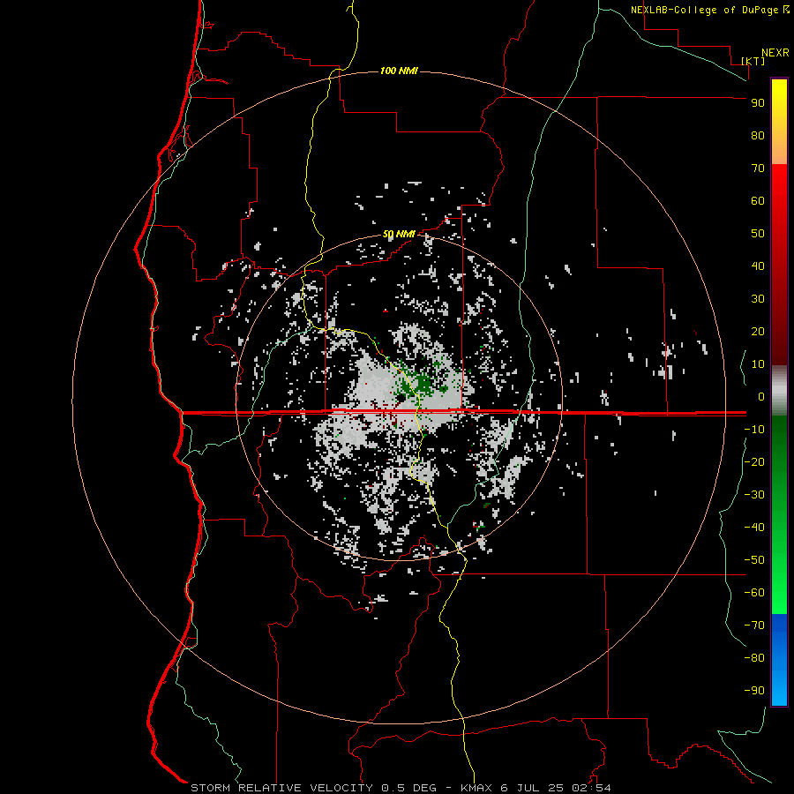This screenshot has height=794, width=794.
Task: Click the -30 value on velocity scale
Action: tap(754, 495)
